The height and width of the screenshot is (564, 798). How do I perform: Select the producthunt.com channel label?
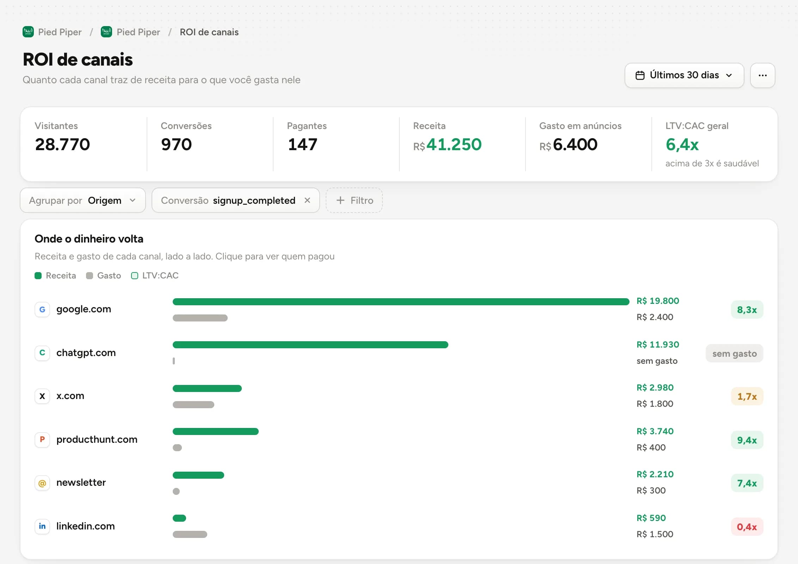pyautogui.click(x=97, y=440)
